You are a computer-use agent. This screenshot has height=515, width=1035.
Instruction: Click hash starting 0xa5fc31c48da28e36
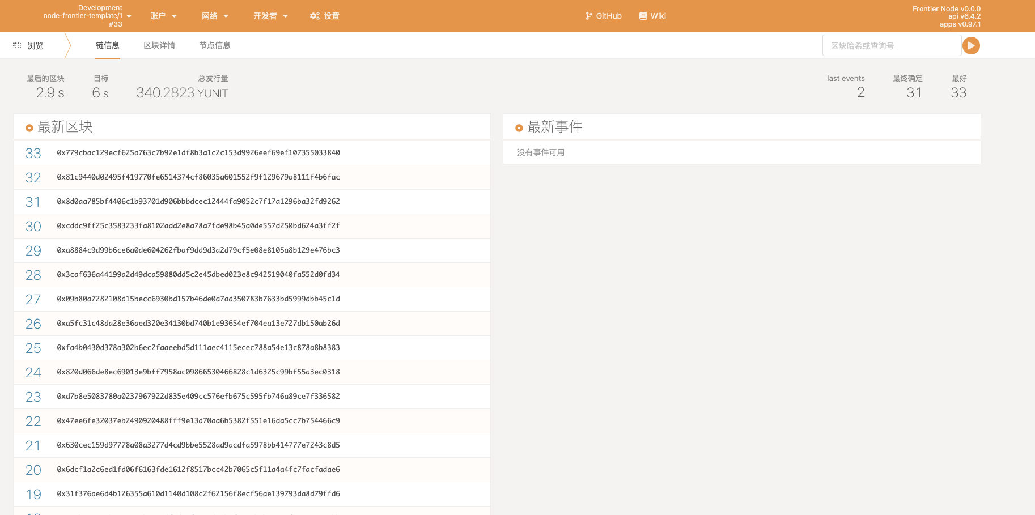pos(198,323)
